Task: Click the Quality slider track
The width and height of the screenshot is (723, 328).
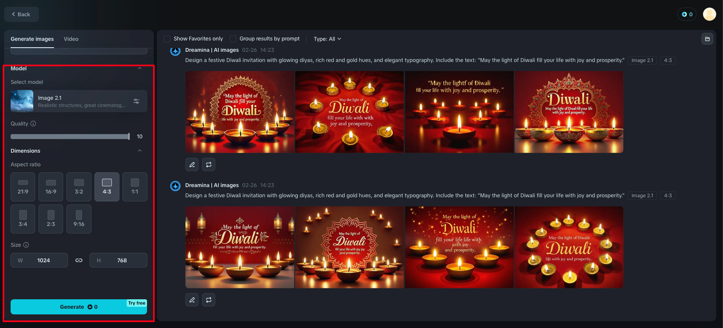Action: 70,136
